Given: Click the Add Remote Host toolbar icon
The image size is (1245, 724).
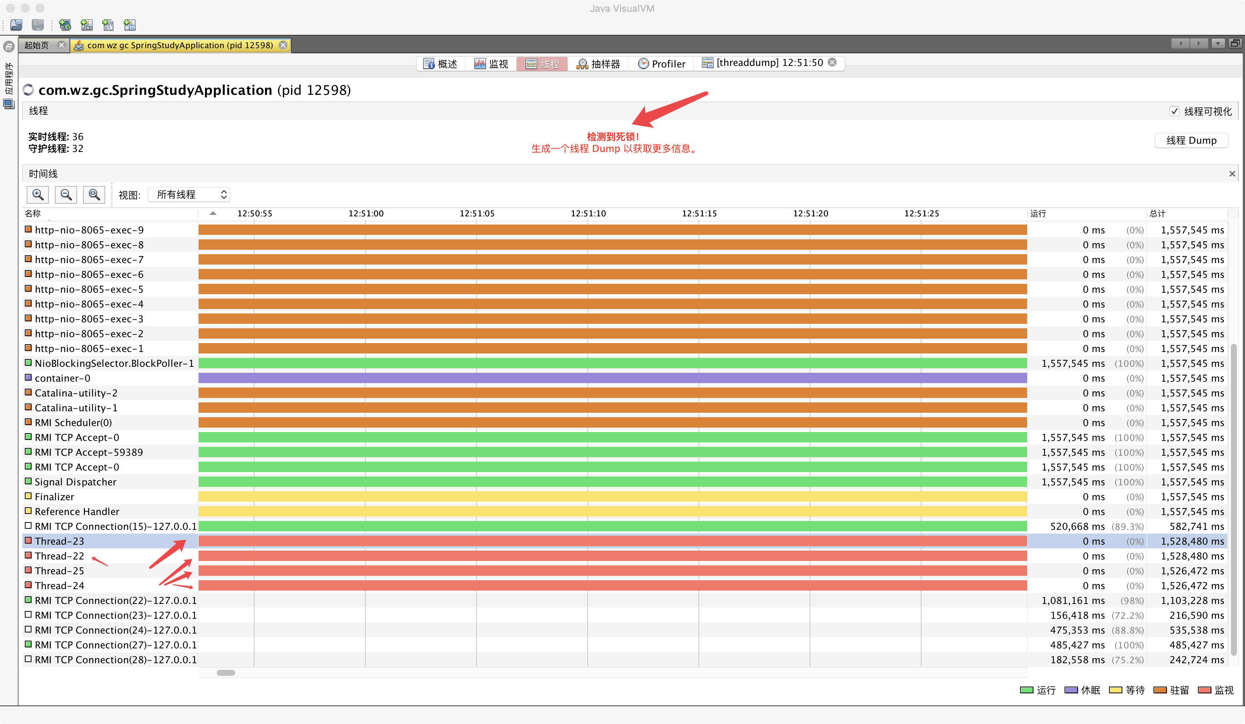Looking at the screenshot, I should pos(65,25).
